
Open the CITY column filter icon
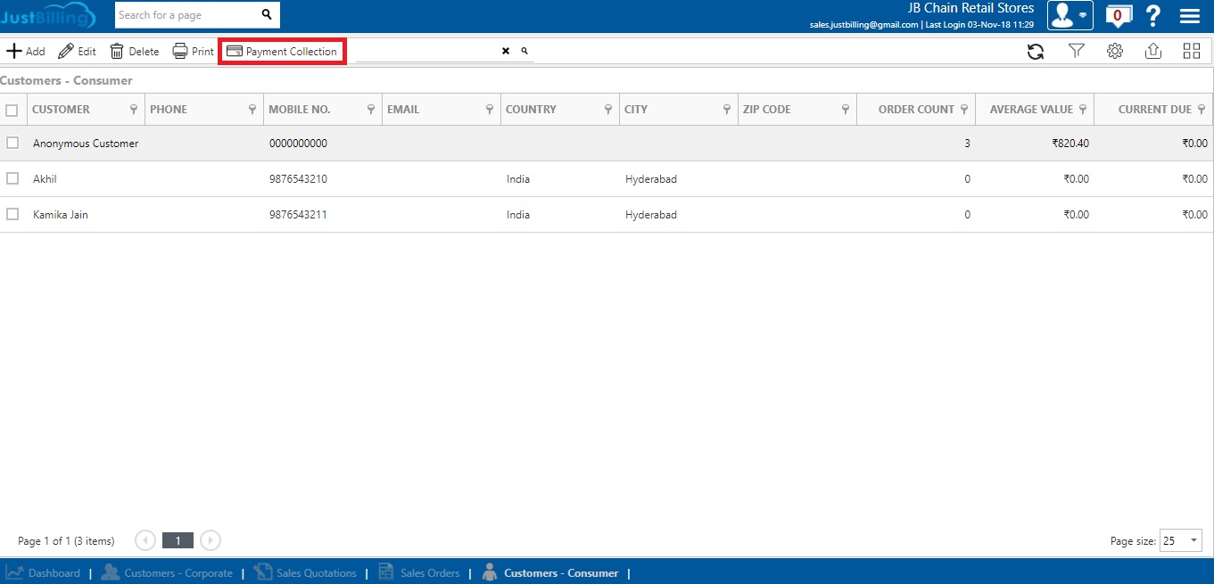(x=727, y=110)
